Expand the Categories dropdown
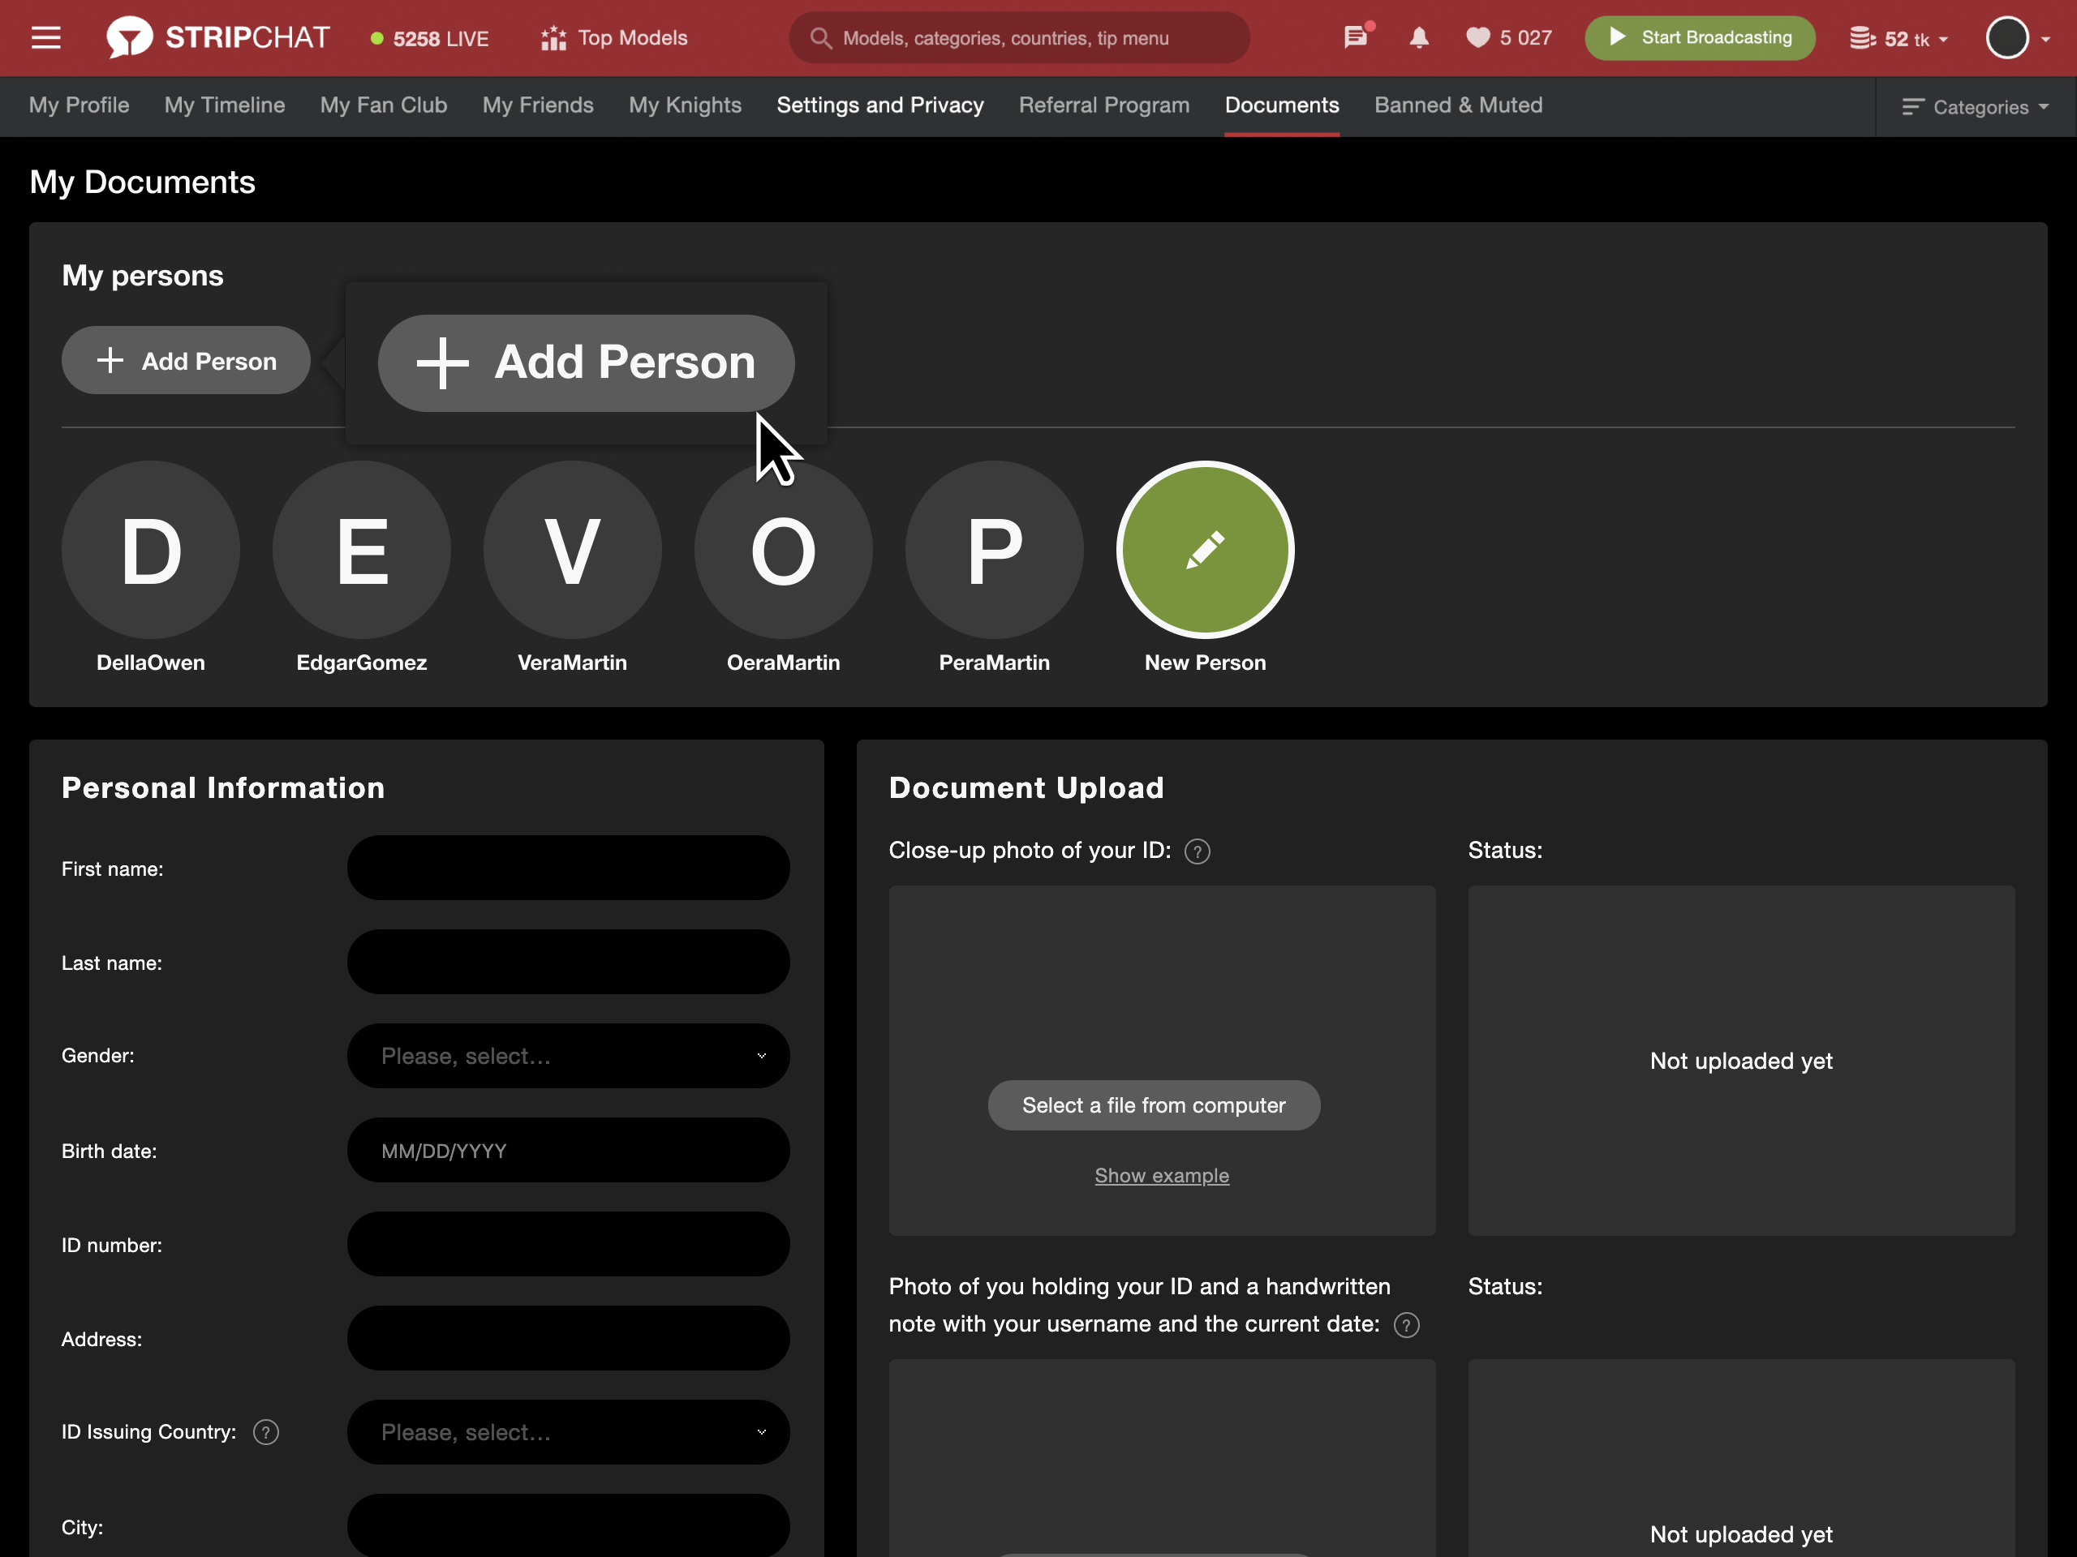The height and width of the screenshot is (1557, 2077). point(1976,107)
